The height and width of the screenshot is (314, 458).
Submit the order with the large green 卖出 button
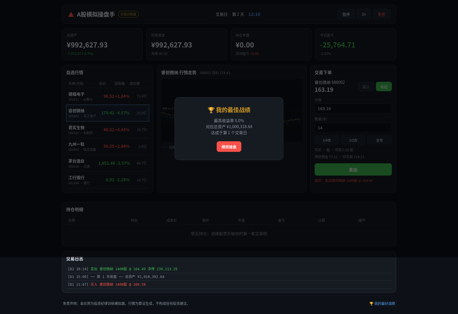[353, 170]
